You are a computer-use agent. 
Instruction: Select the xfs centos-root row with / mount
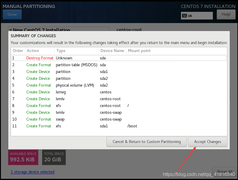(x=119, y=106)
